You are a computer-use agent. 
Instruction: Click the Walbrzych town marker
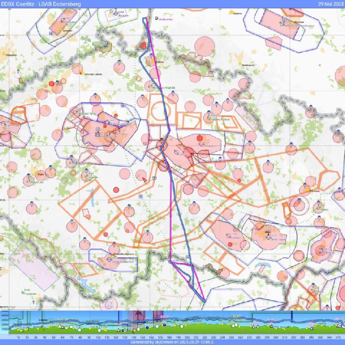point(240,64)
